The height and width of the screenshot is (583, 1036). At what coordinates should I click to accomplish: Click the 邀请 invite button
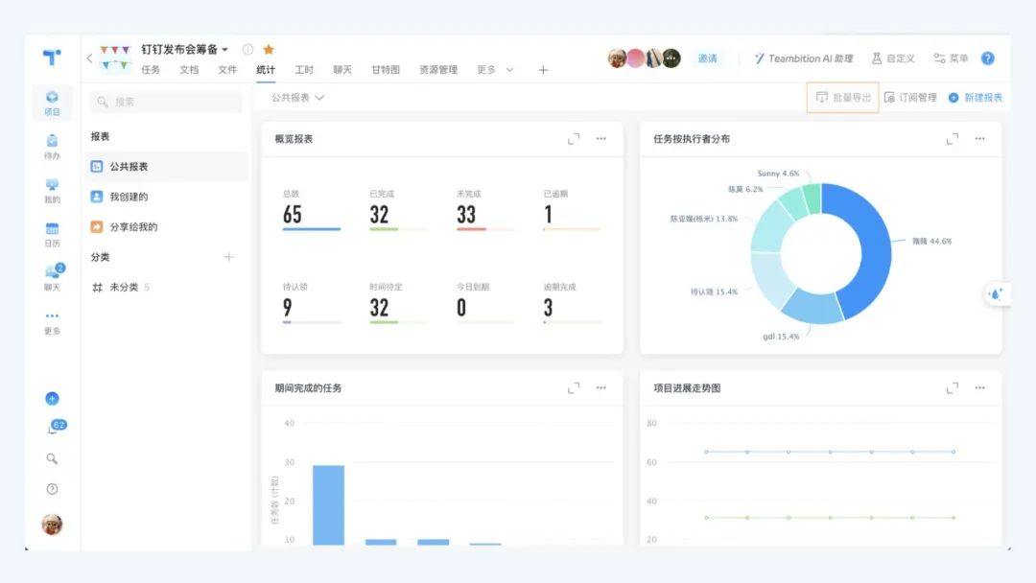tap(707, 58)
